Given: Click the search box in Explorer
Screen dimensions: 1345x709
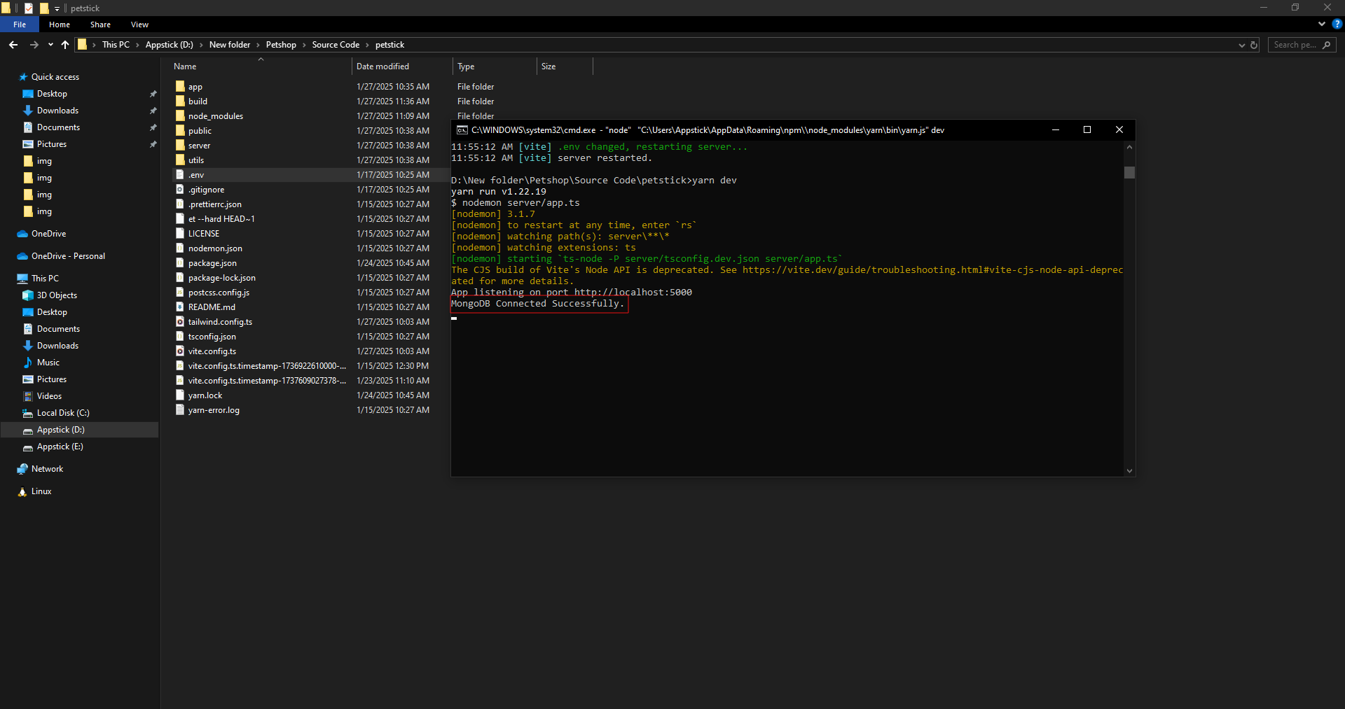Looking at the screenshot, I should click(1295, 45).
